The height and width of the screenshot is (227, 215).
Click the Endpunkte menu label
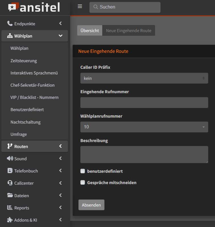25,24
